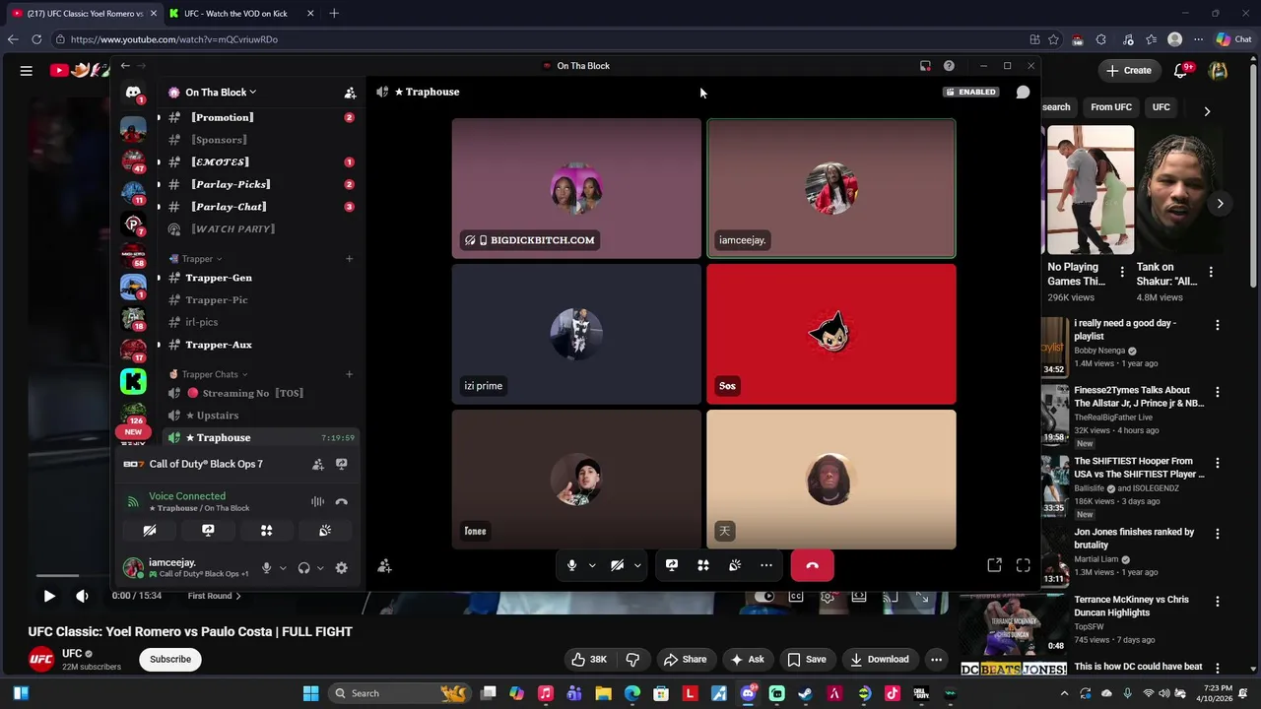
Task: Expand On Tha Block server dropdown
Action: (221, 93)
